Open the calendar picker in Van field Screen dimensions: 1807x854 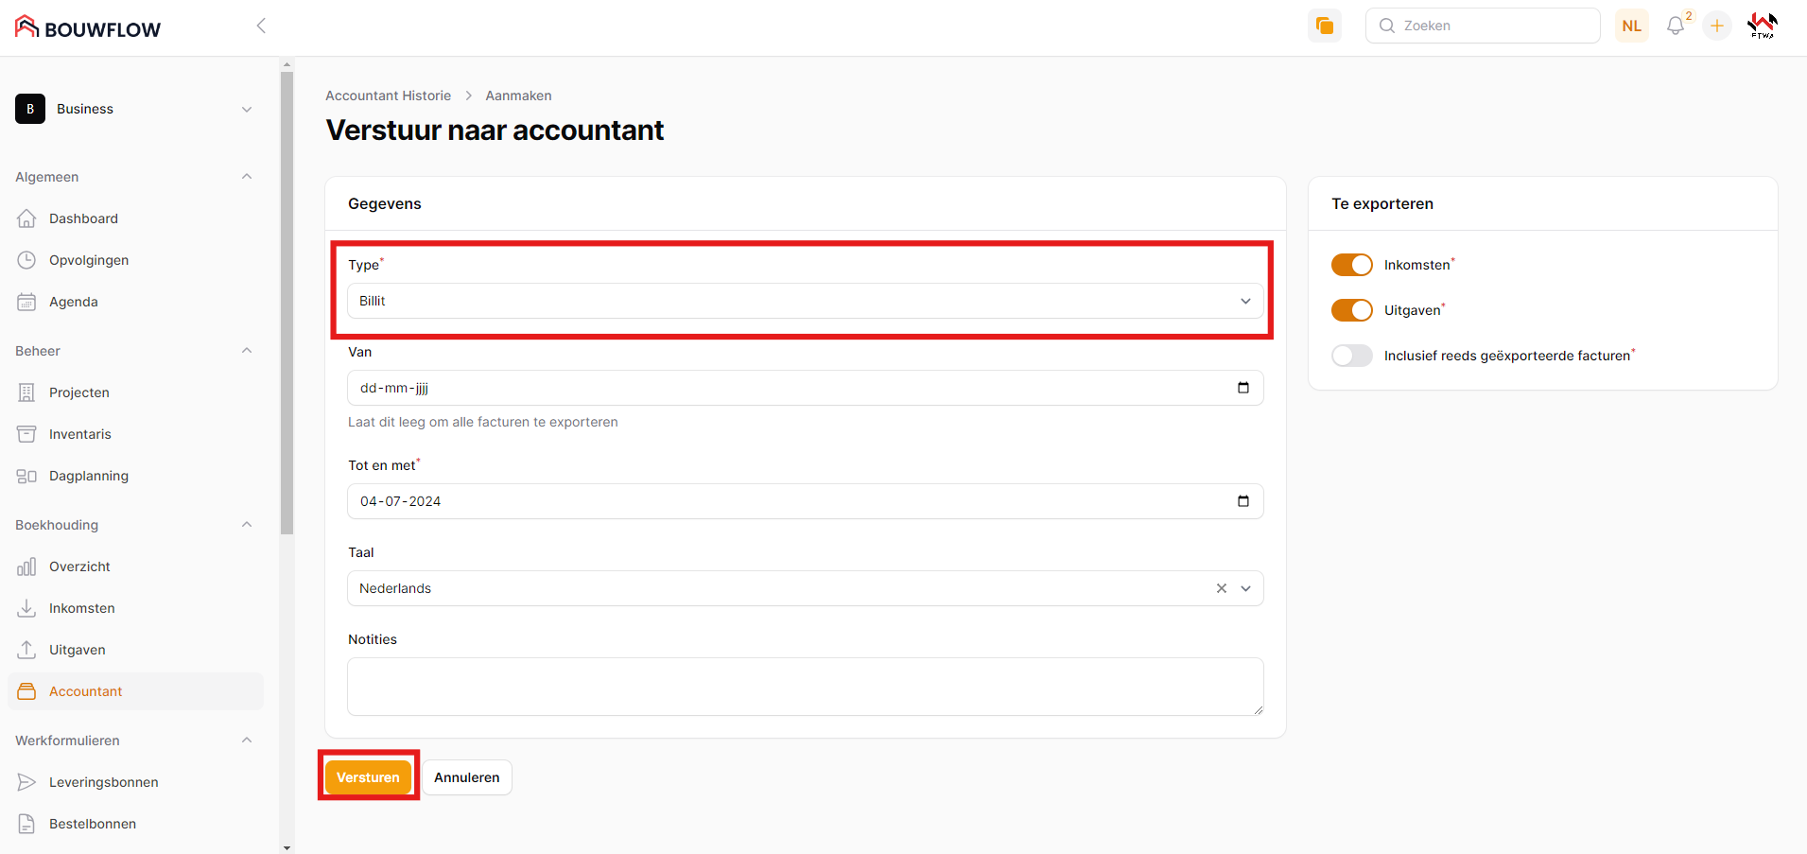1242,388
